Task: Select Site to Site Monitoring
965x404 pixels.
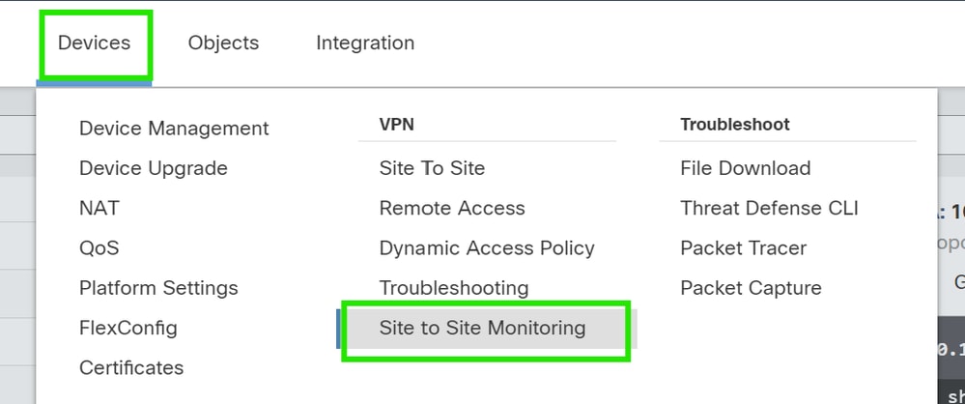Action: tap(483, 328)
